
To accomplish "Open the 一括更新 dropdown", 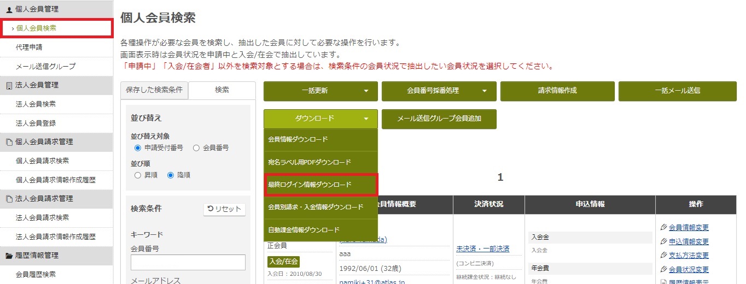I will [320, 91].
